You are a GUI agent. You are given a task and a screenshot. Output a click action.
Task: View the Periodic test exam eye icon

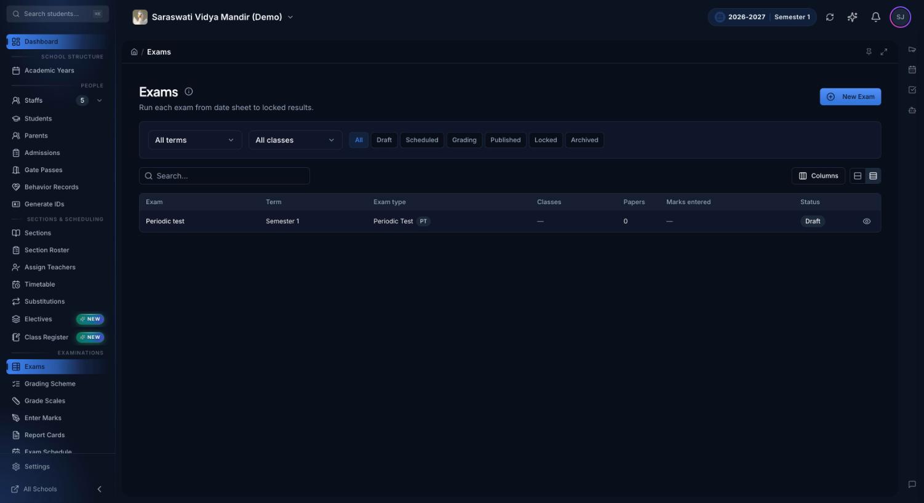(x=867, y=221)
